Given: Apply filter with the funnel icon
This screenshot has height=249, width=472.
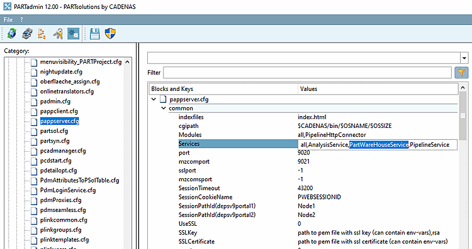Looking at the screenshot, I should tap(461, 72).
